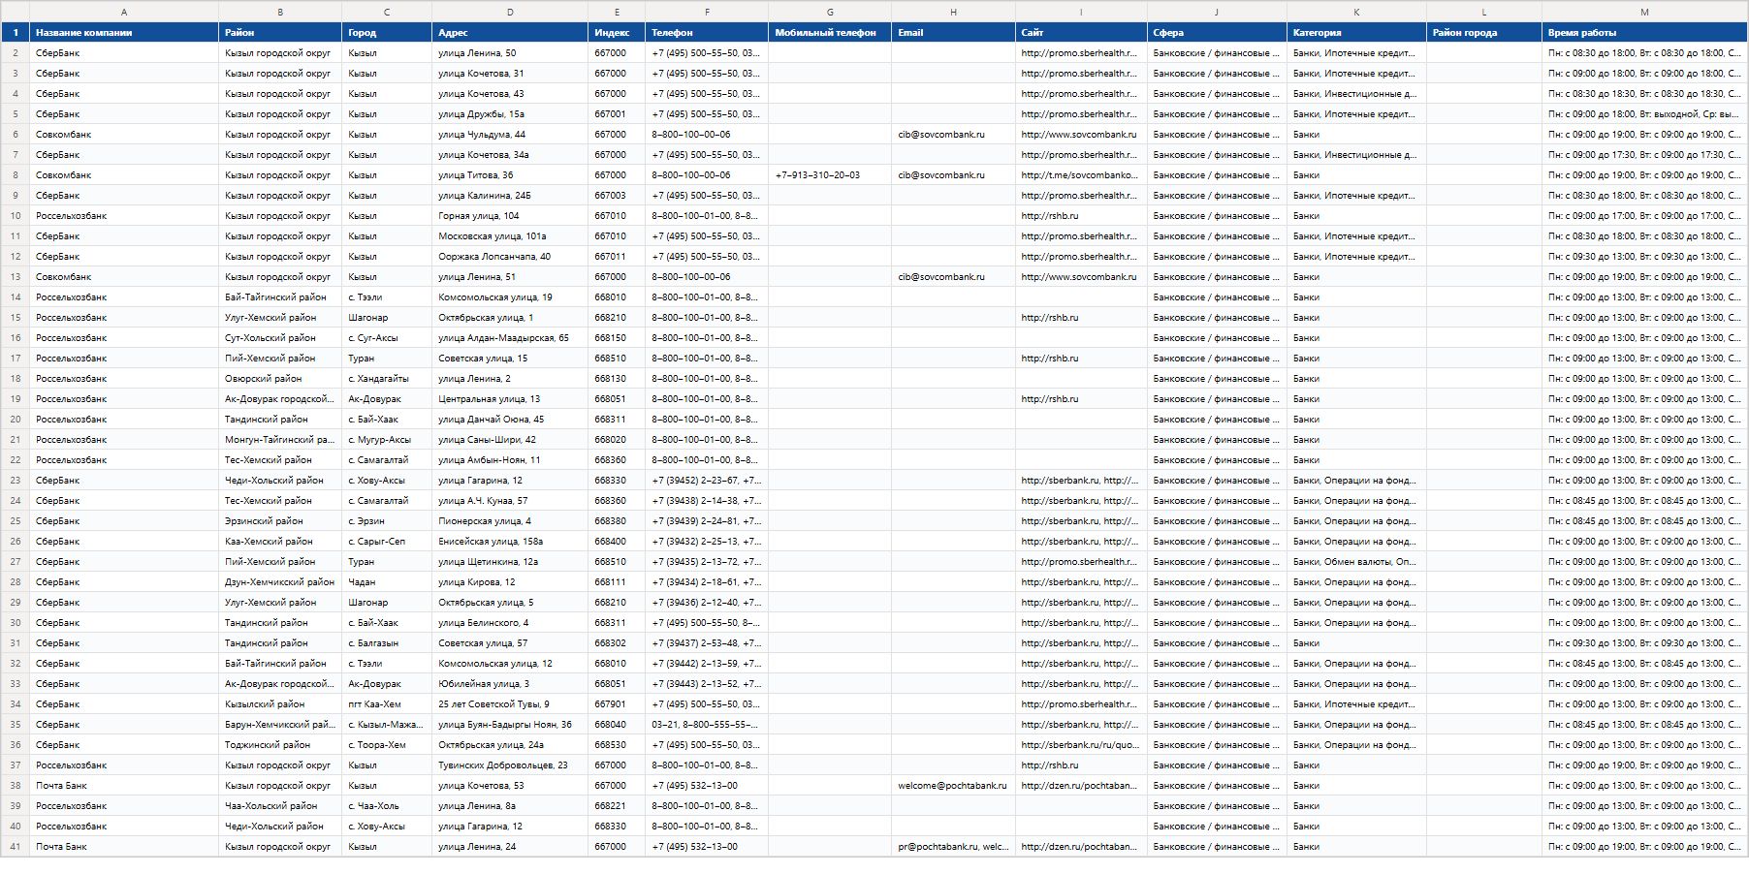Click the 'Район города' header cell
The width and height of the screenshot is (1749, 874).
click(x=1484, y=33)
